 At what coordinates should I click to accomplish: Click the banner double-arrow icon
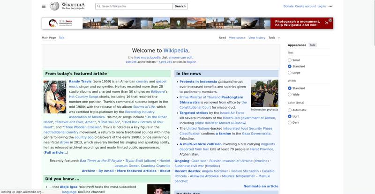click(326, 23)
